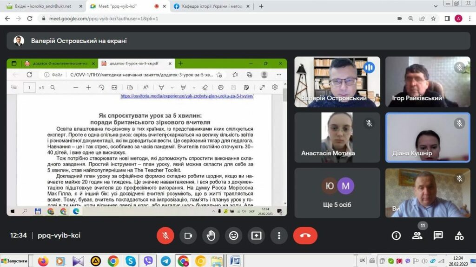Bookmark this page with the star icon
The image size is (476, 267).
(433, 19)
